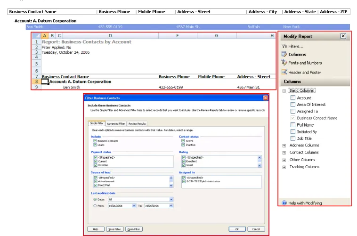Click the Business Contact Name greyed checkbox

[293, 118]
